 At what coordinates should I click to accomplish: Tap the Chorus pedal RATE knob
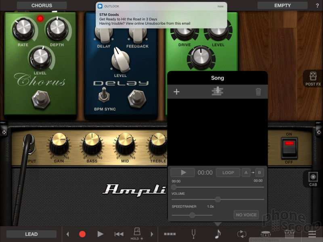pos(23,29)
